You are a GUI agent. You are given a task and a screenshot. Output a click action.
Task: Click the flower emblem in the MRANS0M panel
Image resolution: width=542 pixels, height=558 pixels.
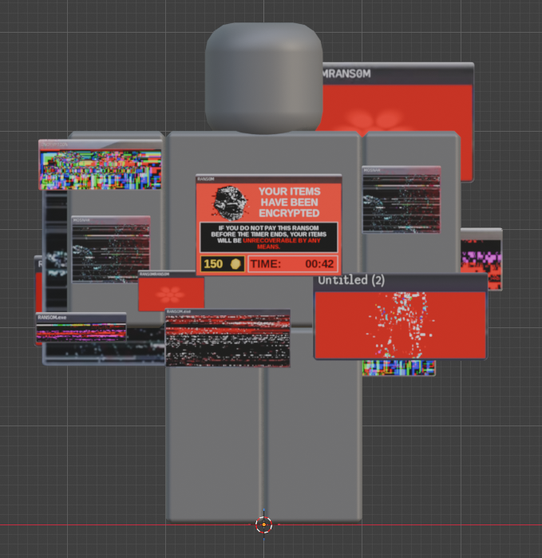point(374,121)
